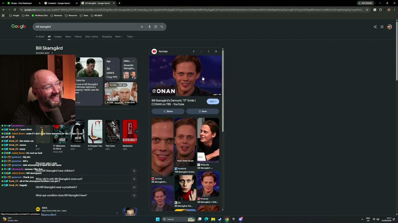
Task: Show the previous image in preview panel
Action: click(194, 51)
